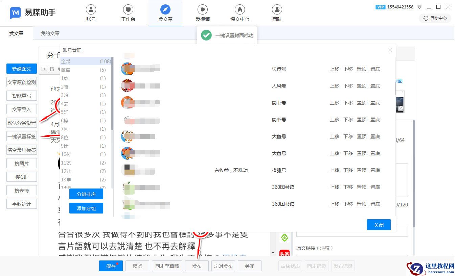Click the blue 关闭 button in 账号管理

click(379, 225)
